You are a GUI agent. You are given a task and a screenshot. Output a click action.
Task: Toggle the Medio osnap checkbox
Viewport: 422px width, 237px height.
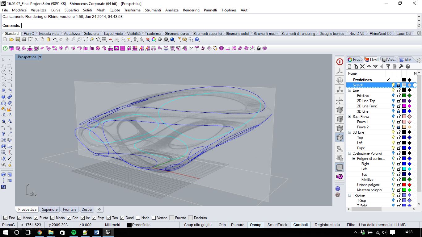point(53,218)
